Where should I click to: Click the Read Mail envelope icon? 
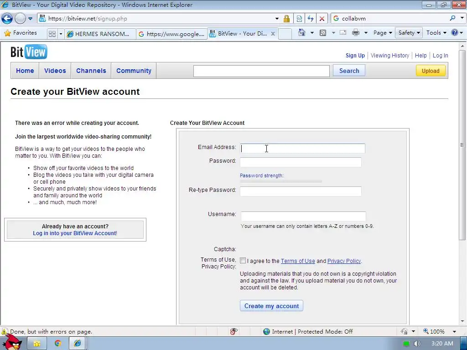pyautogui.click(x=343, y=32)
